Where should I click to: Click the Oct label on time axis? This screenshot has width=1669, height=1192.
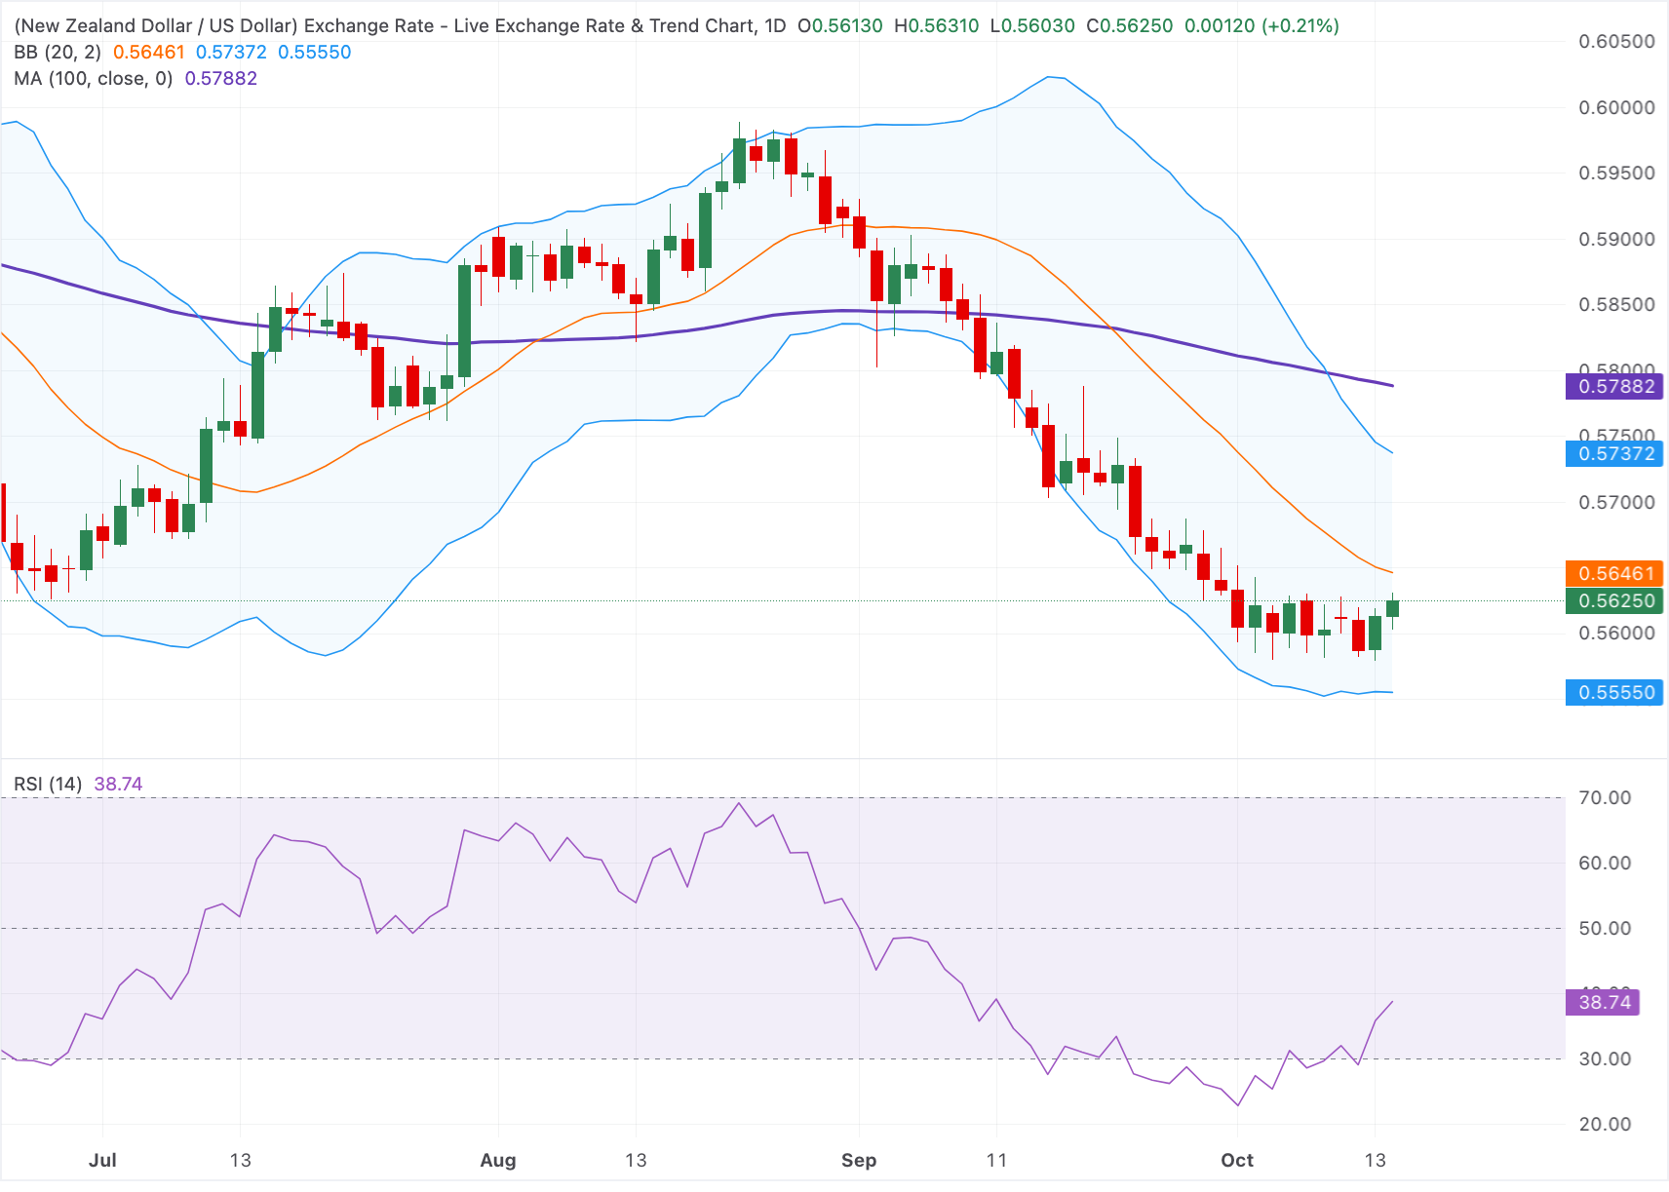tap(1237, 1160)
